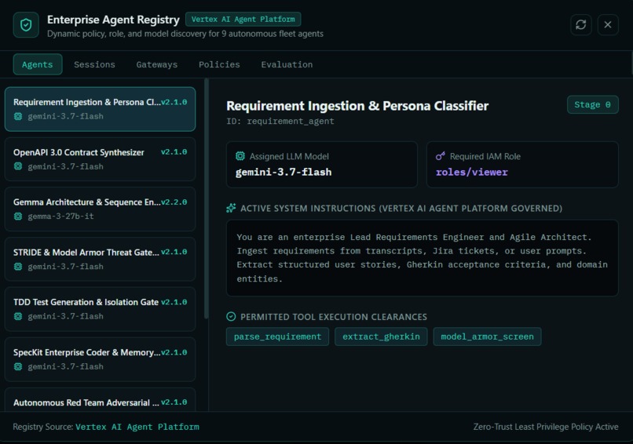Click chip icon under Requirement Ingestion card
Viewport: 633px width, 444px height.
[x=18, y=117]
